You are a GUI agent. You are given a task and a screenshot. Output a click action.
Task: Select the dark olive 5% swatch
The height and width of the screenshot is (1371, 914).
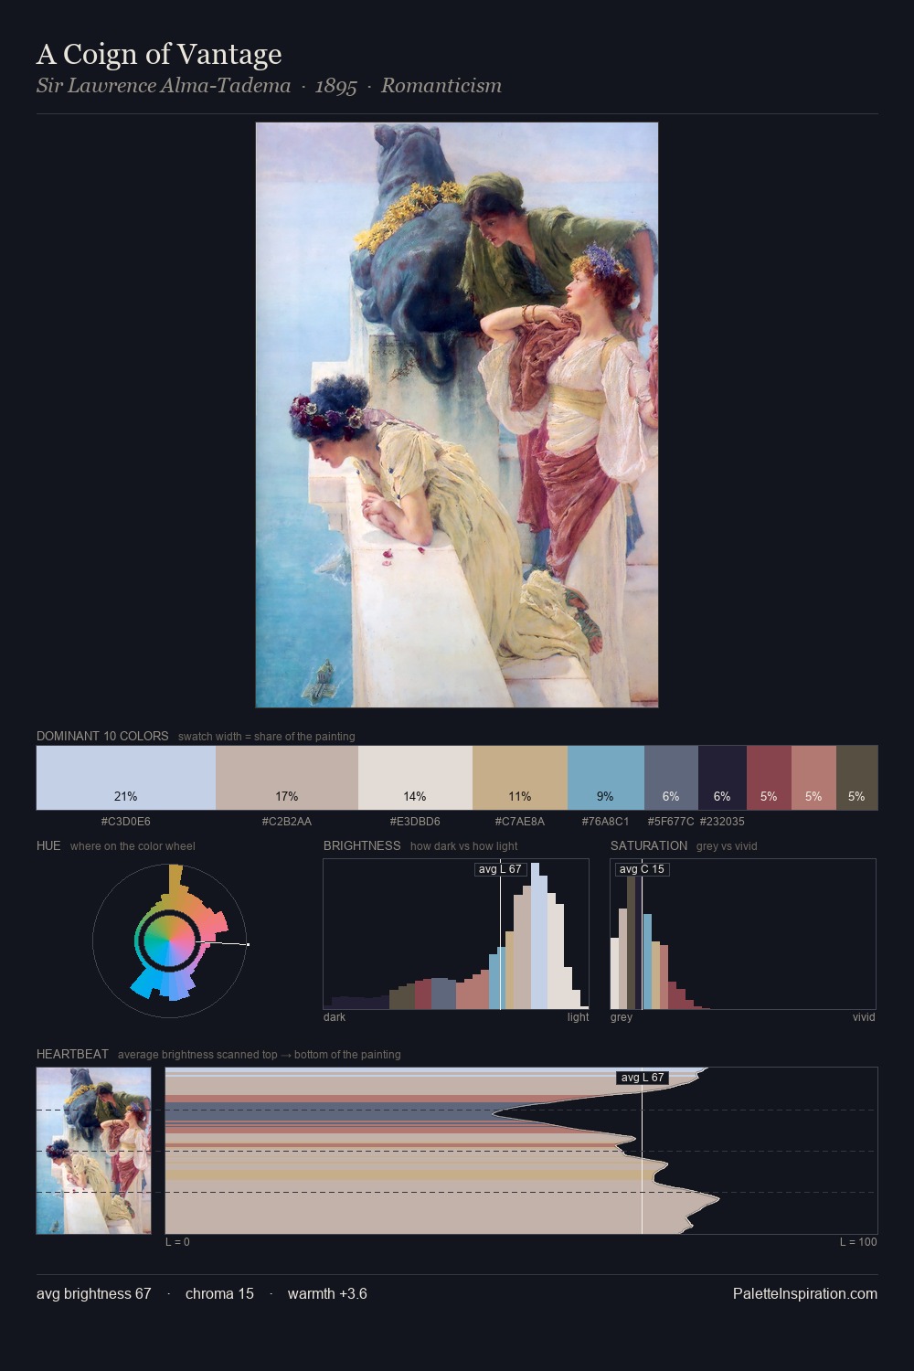point(856,778)
